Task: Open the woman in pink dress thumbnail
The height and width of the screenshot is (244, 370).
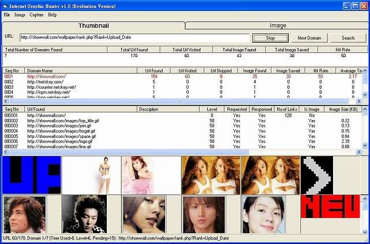Action: [151, 175]
